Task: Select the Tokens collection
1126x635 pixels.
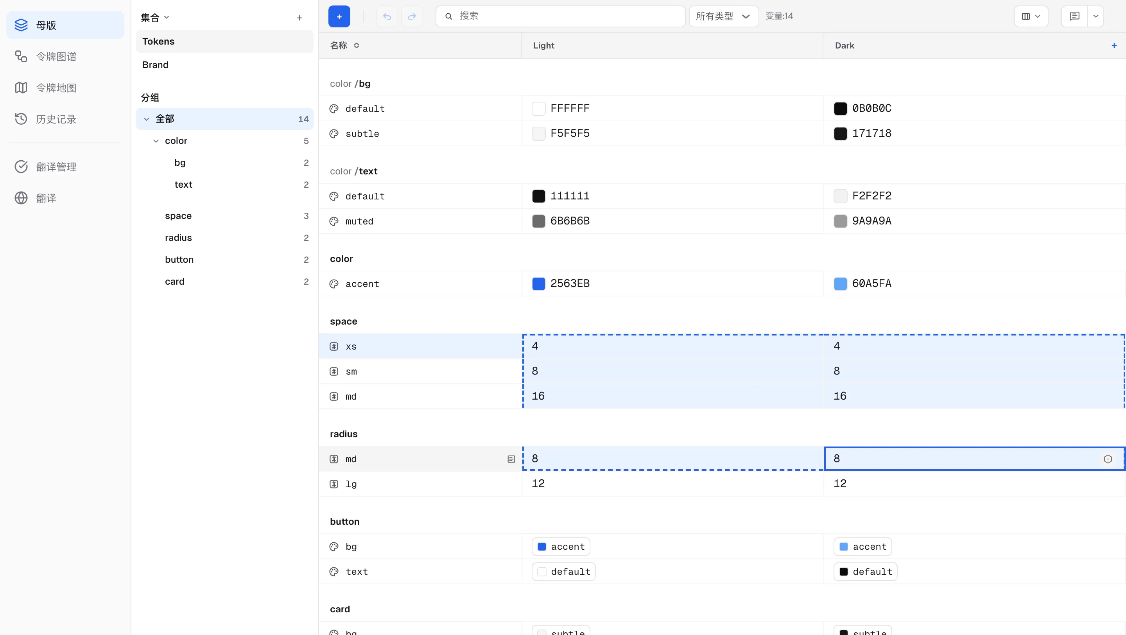Action: point(225,41)
